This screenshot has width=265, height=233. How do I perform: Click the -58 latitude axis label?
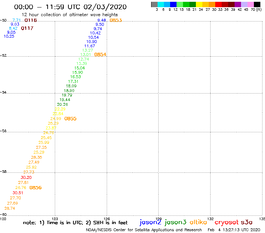pos(3,172)
